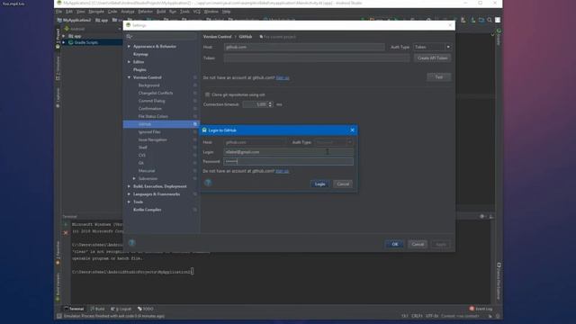Open terminal panel settings gear icon
The image size is (576, 324).
[x=482, y=217]
